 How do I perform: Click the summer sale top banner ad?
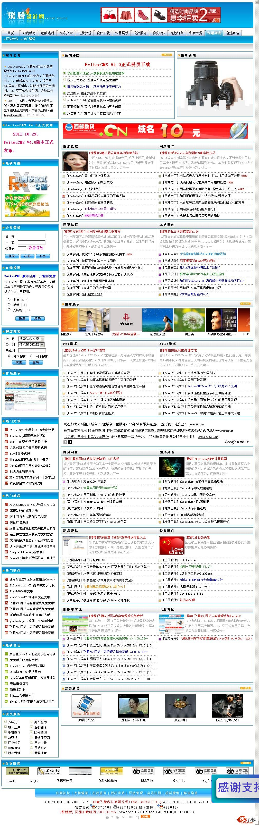[x=161, y=15]
